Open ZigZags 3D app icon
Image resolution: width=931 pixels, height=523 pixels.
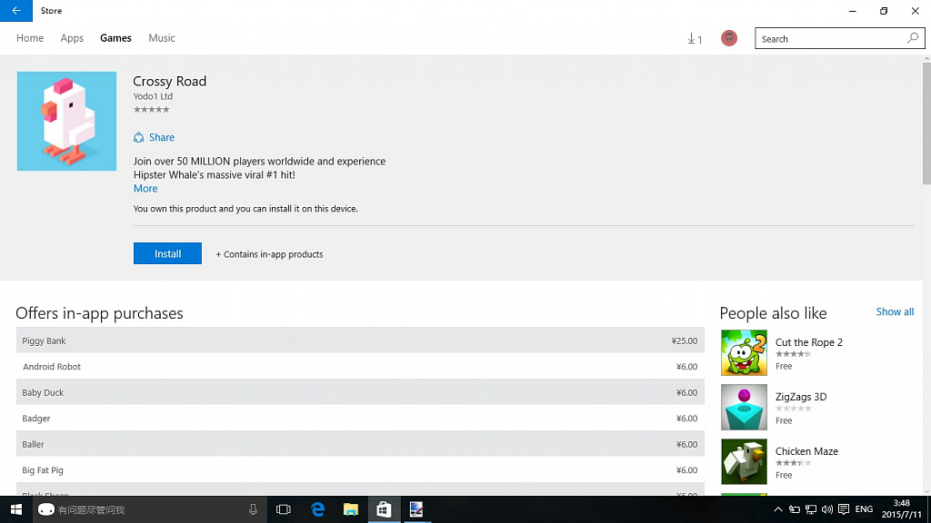[744, 408]
